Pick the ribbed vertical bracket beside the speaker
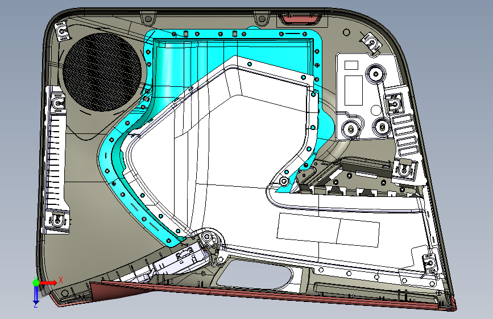The image size is (493, 319). coord(55,159)
